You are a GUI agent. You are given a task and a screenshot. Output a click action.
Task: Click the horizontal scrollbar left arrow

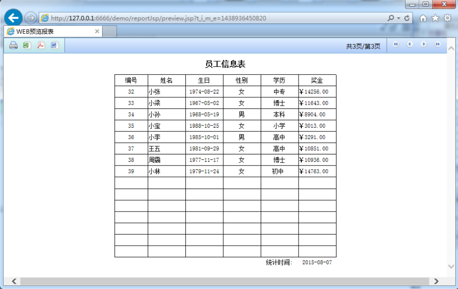tap(14, 281)
